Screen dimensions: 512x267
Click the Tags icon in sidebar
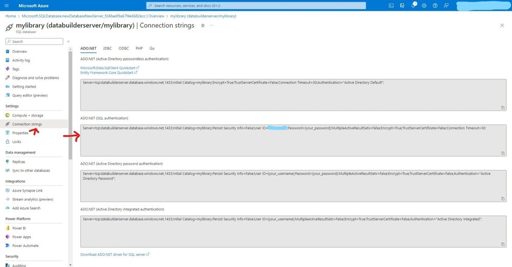[x=8, y=69]
